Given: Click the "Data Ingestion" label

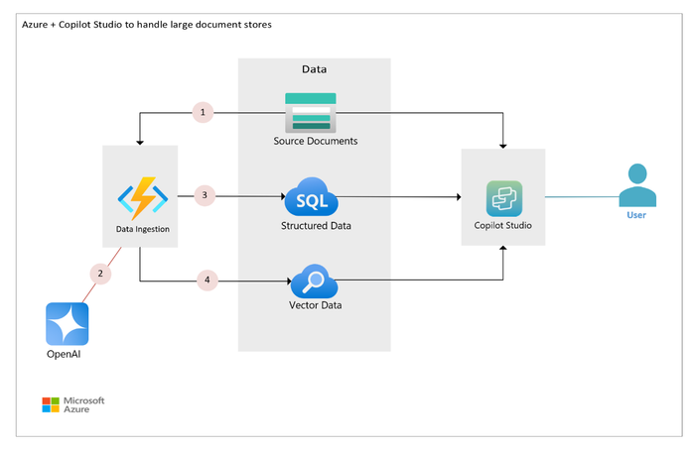Looking at the screenshot, I should [143, 229].
